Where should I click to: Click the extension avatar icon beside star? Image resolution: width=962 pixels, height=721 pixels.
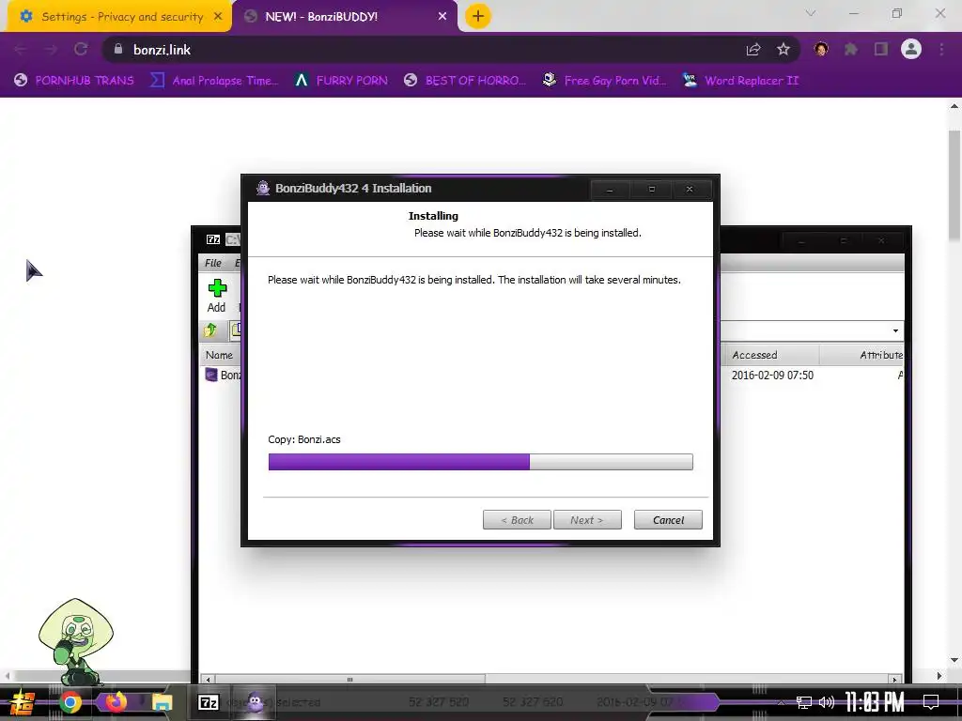[x=821, y=50]
